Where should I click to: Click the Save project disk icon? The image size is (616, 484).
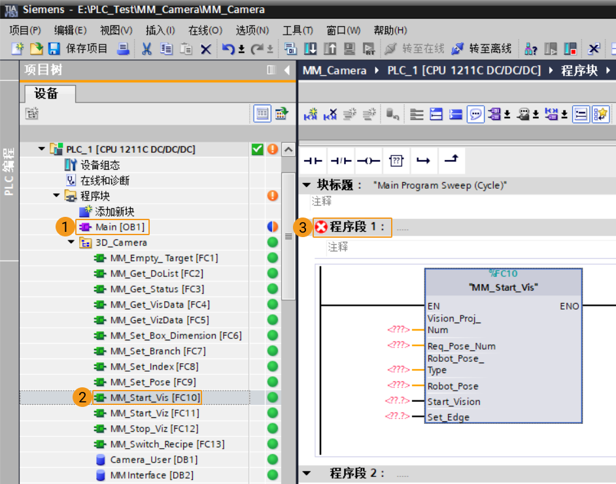pos(54,49)
